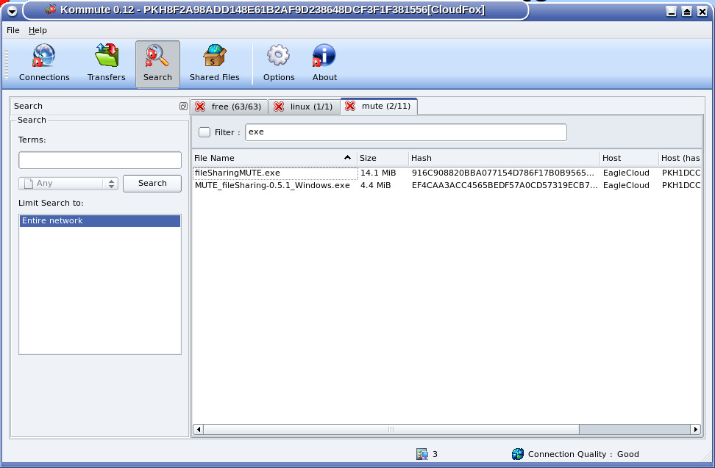715x468 pixels.
Task: Open the Transfers view
Action: [x=106, y=64]
